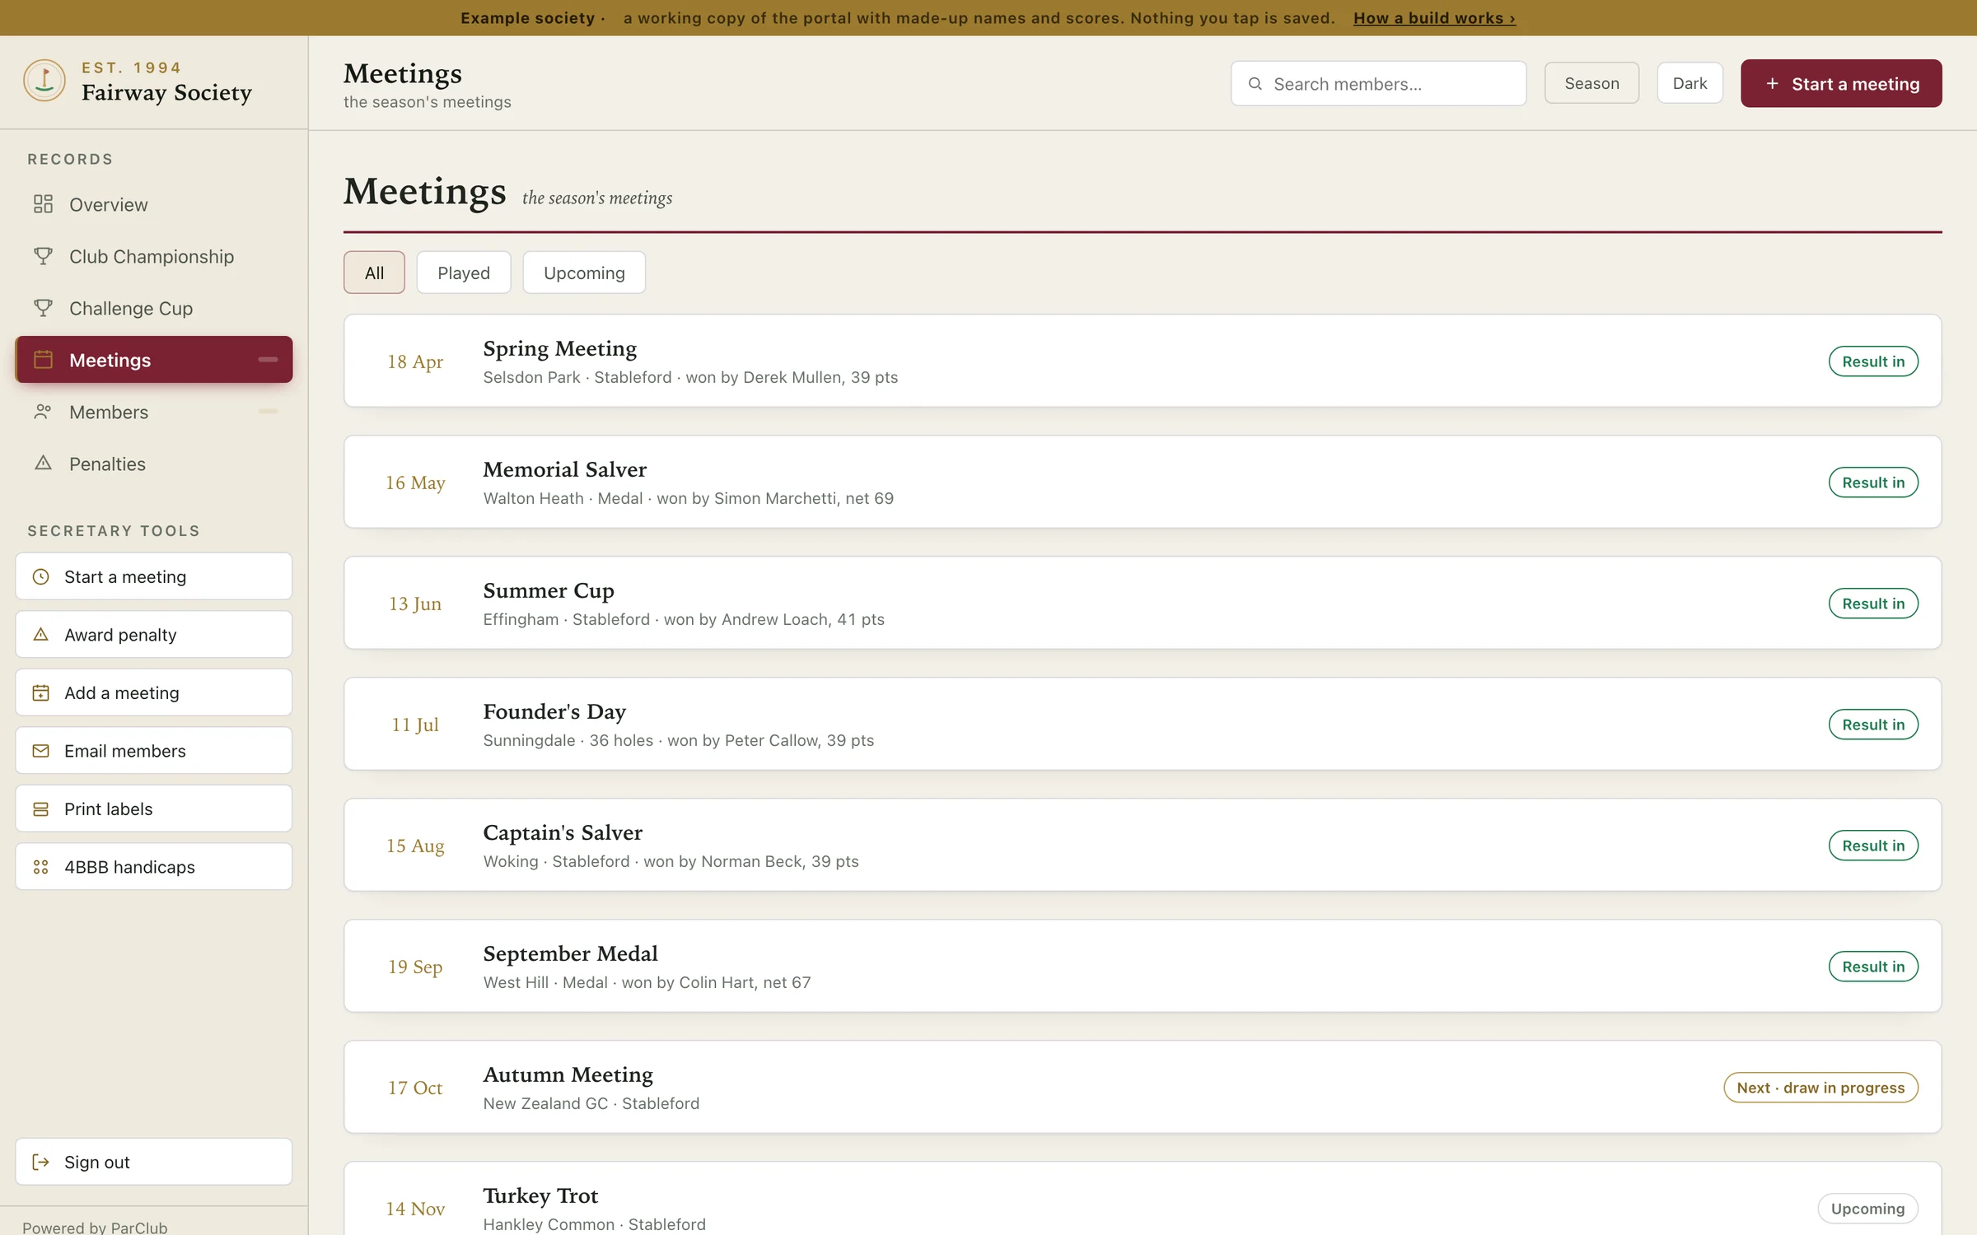Open Penalties in the sidebar
The height and width of the screenshot is (1235, 1977).
154,464
